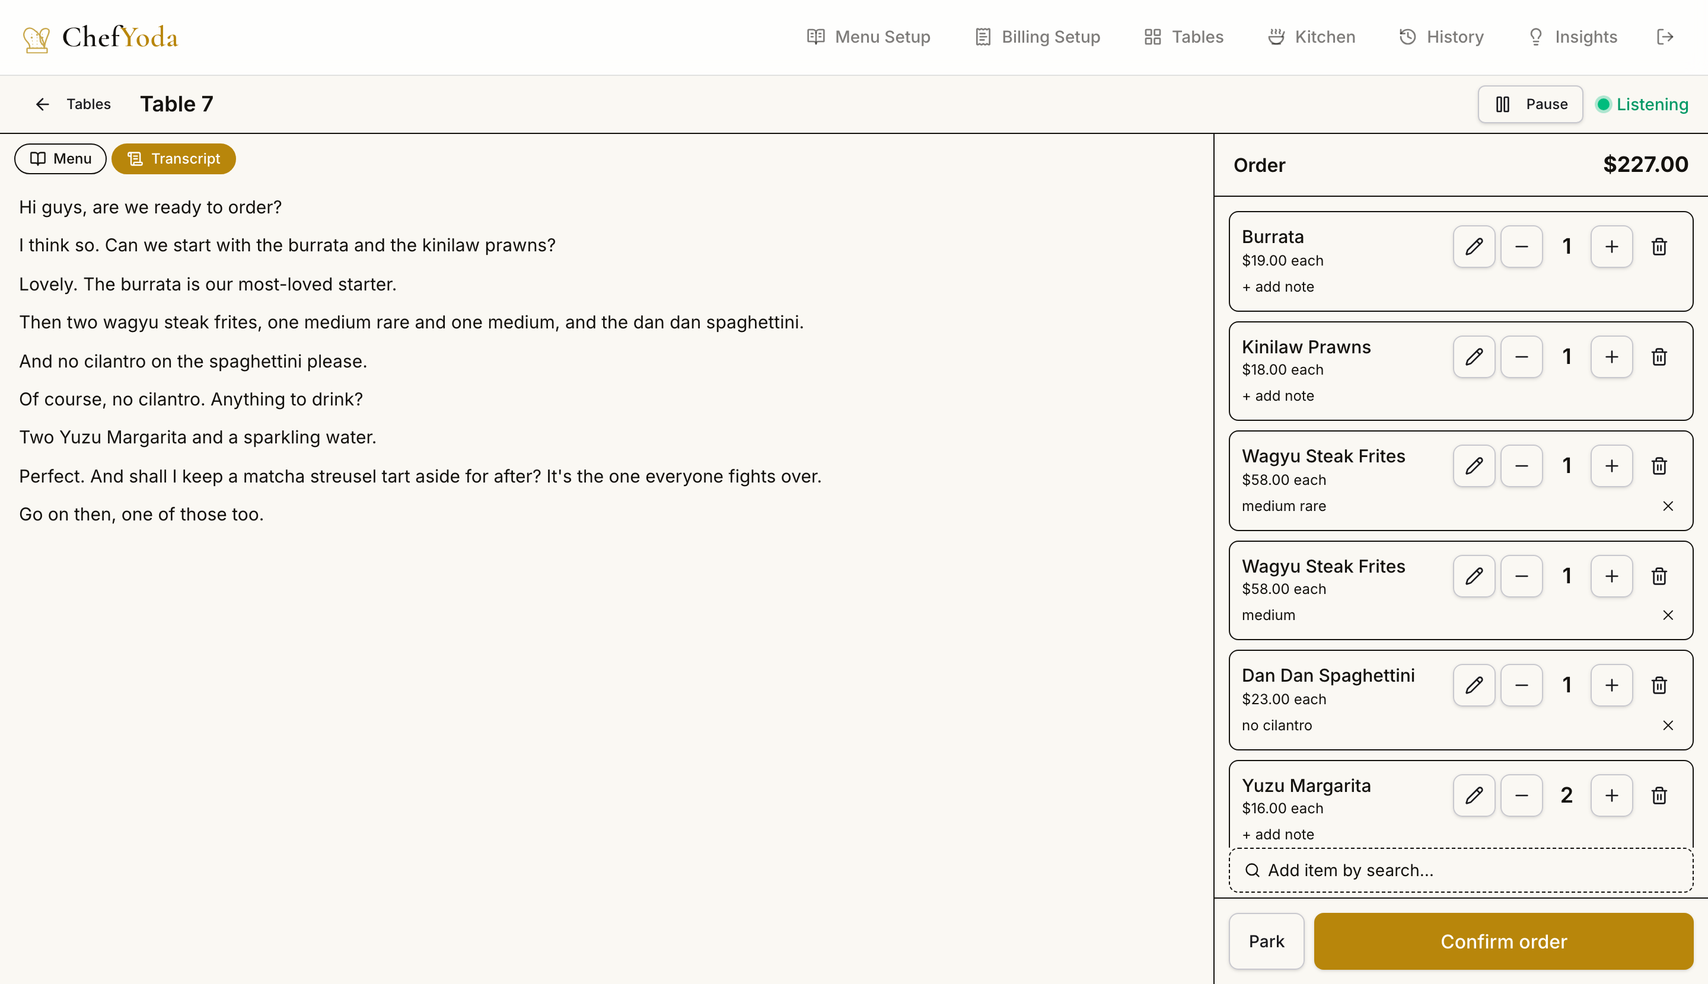Image resolution: width=1708 pixels, height=984 pixels.
Task: Open Insights page
Action: pos(1573,37)
